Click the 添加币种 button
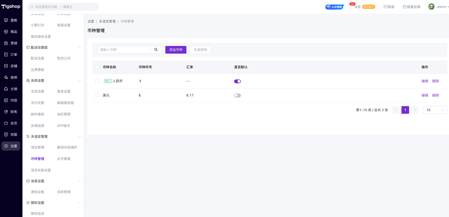This screenshot has width=449, height=217. 176,50
